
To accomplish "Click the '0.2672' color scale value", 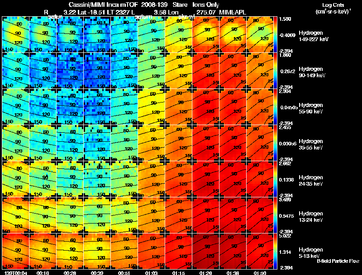I will (287, 71).
